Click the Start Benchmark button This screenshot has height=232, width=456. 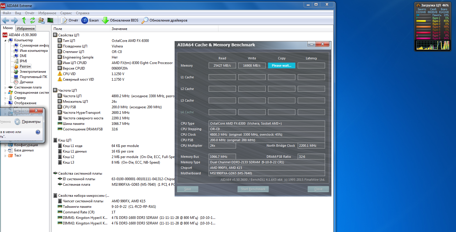(253, 189)
